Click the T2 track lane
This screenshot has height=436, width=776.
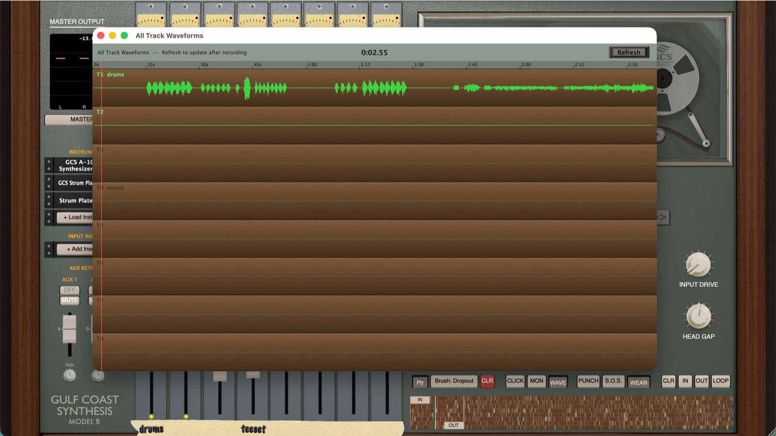tap(373, 125)
